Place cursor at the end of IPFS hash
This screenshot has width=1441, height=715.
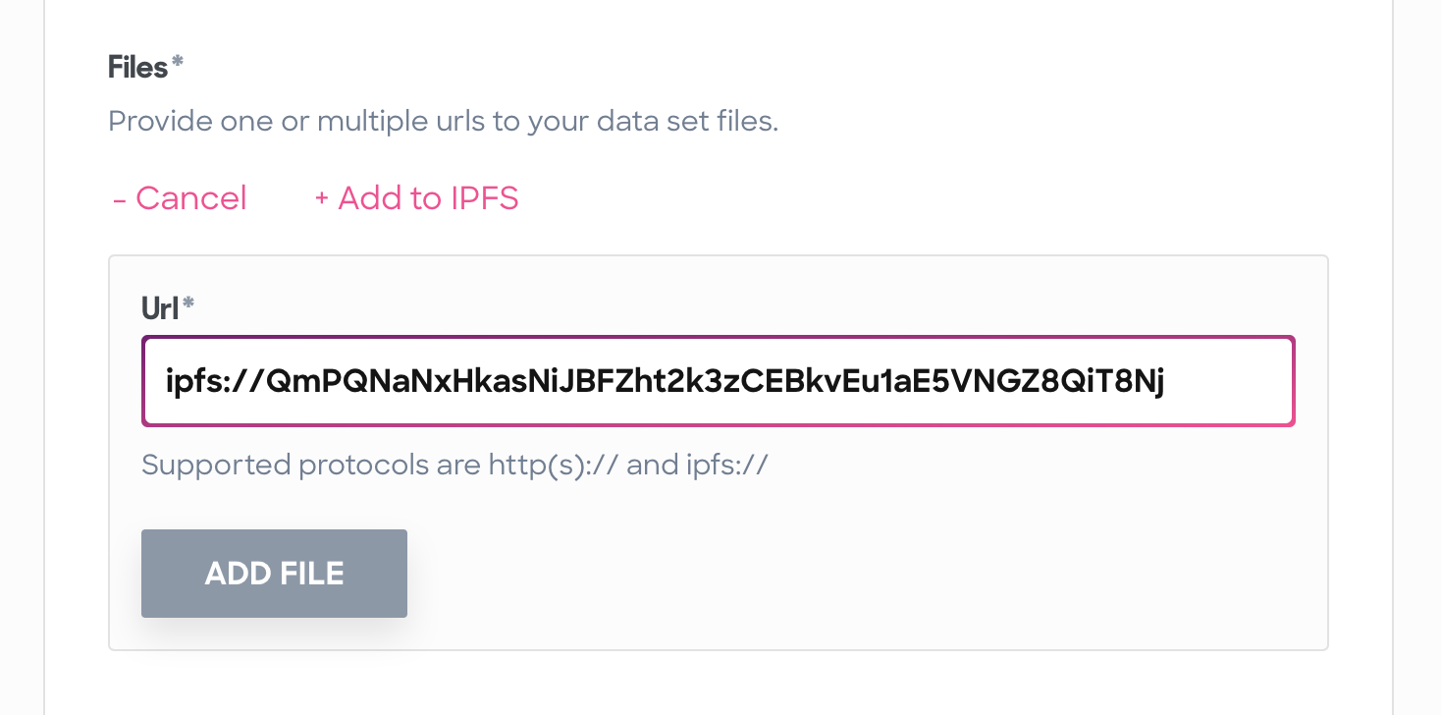pos(1166,381)
